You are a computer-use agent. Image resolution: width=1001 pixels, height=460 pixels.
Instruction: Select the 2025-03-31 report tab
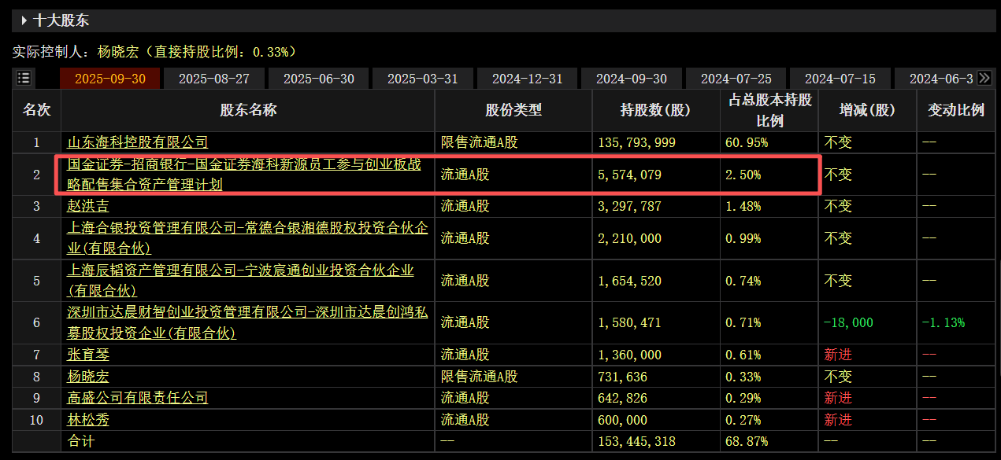(423, 79)
